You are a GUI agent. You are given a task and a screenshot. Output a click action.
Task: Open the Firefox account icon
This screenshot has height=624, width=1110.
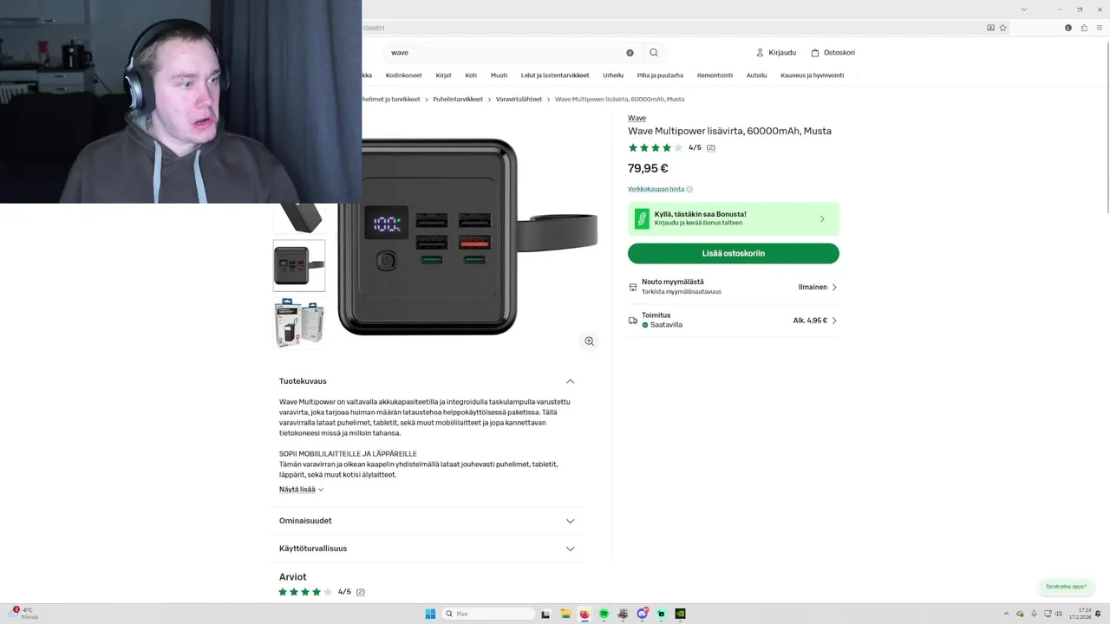1068,28
